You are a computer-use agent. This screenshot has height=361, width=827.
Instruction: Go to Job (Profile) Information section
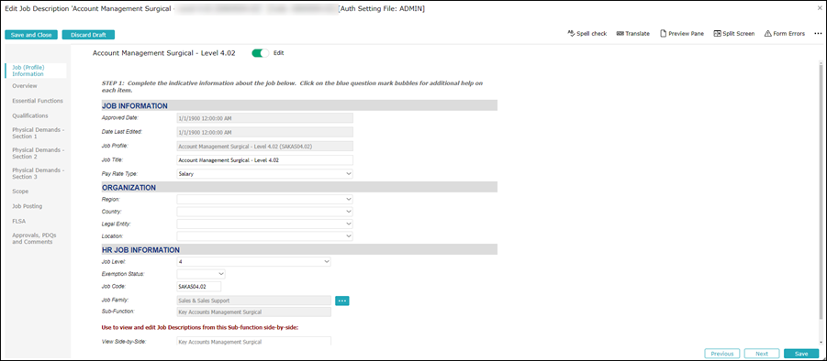tap(36, 71)
